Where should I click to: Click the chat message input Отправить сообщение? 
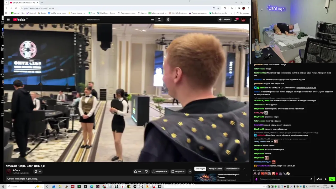pyautogui.click(x=283, y=179)
